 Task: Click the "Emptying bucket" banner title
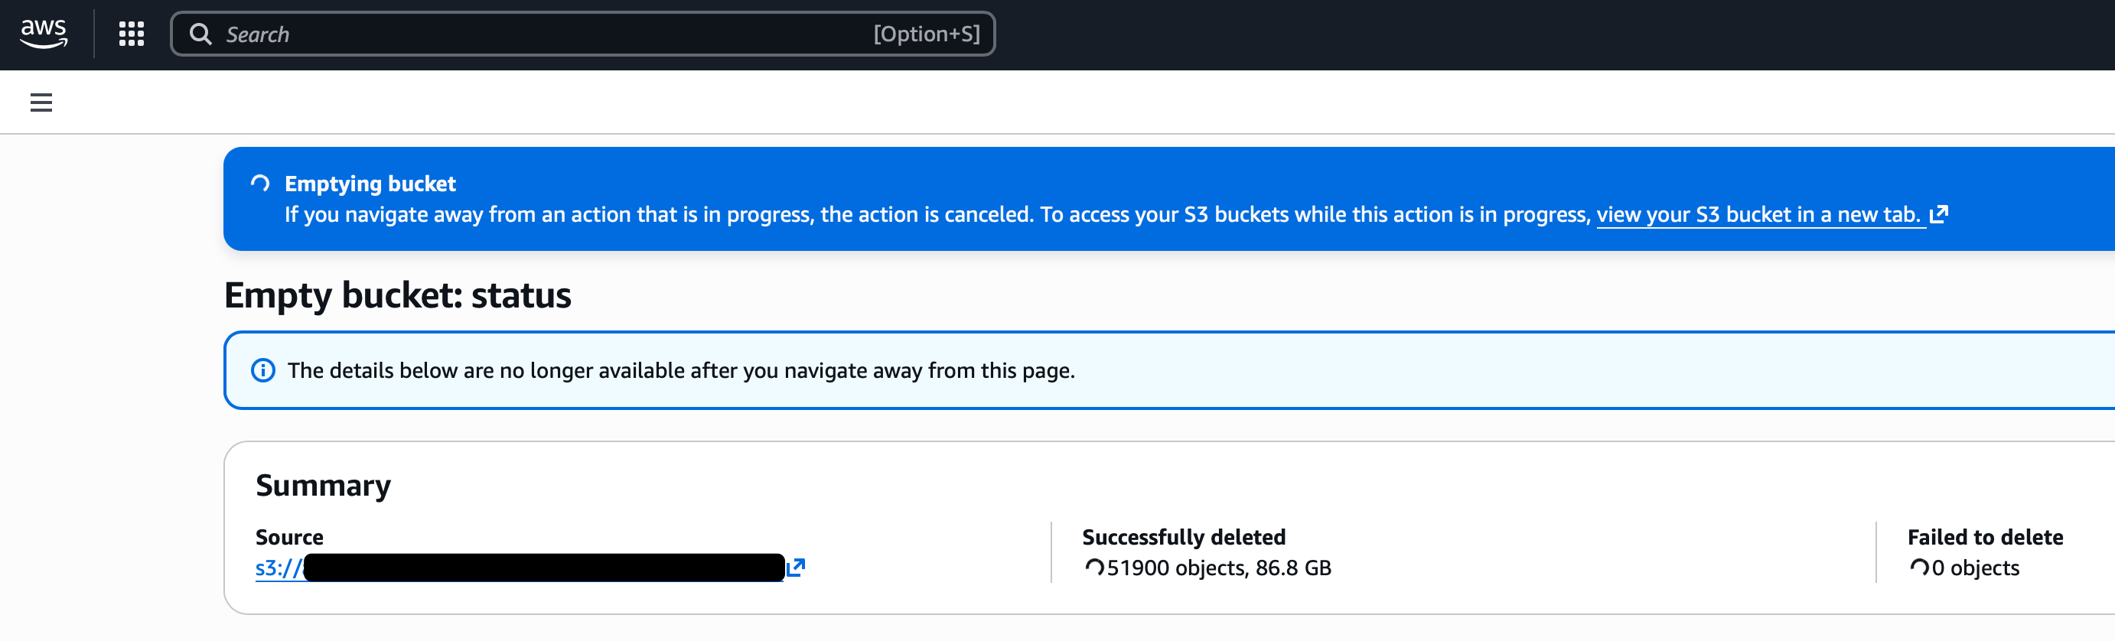370,184
